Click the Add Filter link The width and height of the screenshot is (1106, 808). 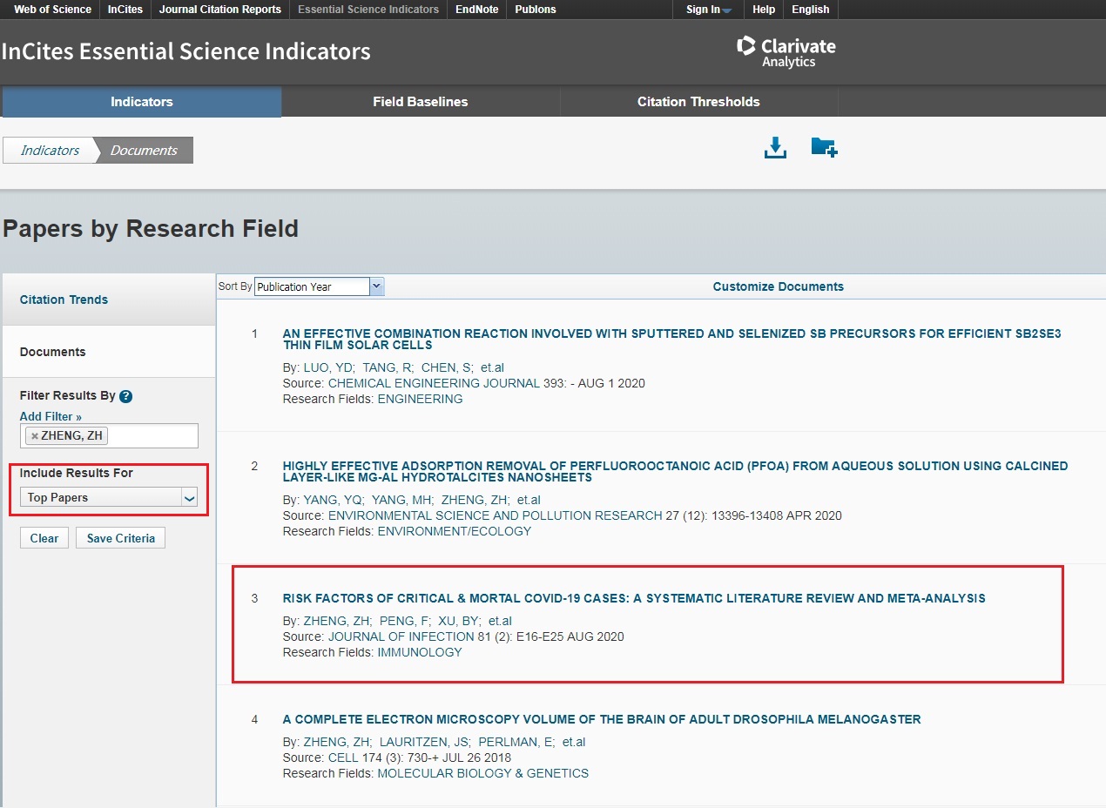coord(51,417)
